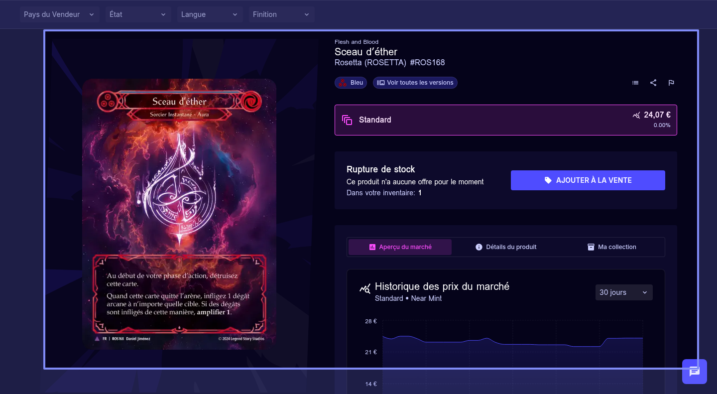Click AJOUTER À LA VENTE button

coord(588,180)
